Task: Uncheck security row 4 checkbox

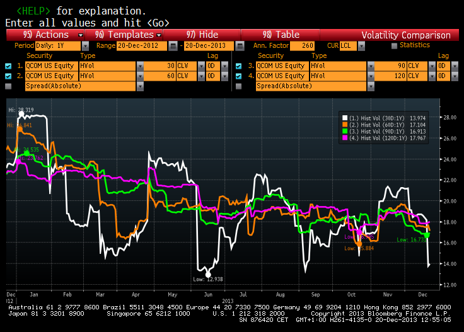Action: pyautogui.click(x=238, y=76)
